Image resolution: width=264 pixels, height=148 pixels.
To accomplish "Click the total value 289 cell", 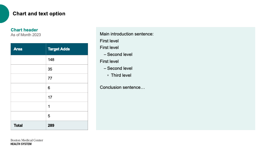I will point(67,125).
